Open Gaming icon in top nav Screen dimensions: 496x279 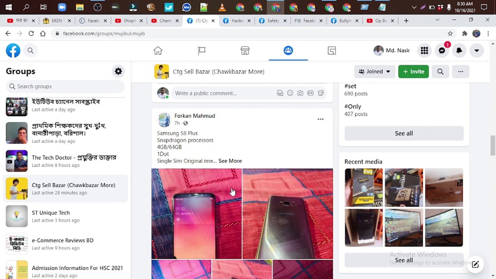(x=332, y=50)
